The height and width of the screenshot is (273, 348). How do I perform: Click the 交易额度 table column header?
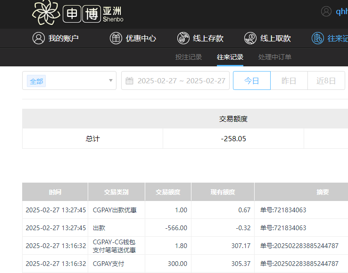(168, 192)
